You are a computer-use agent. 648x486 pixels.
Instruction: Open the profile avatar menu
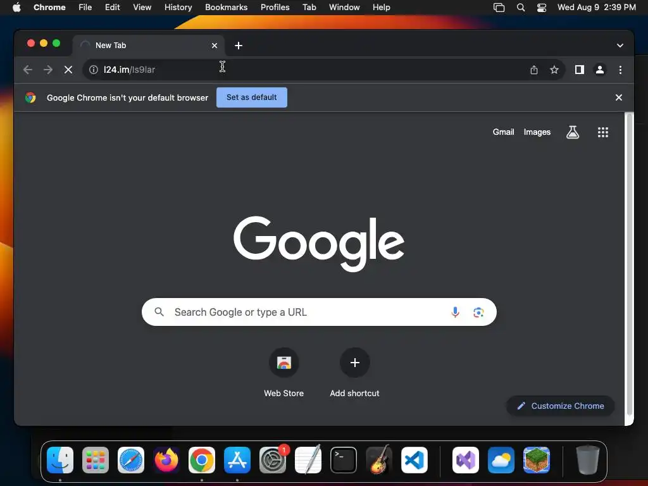pos(600,70)
